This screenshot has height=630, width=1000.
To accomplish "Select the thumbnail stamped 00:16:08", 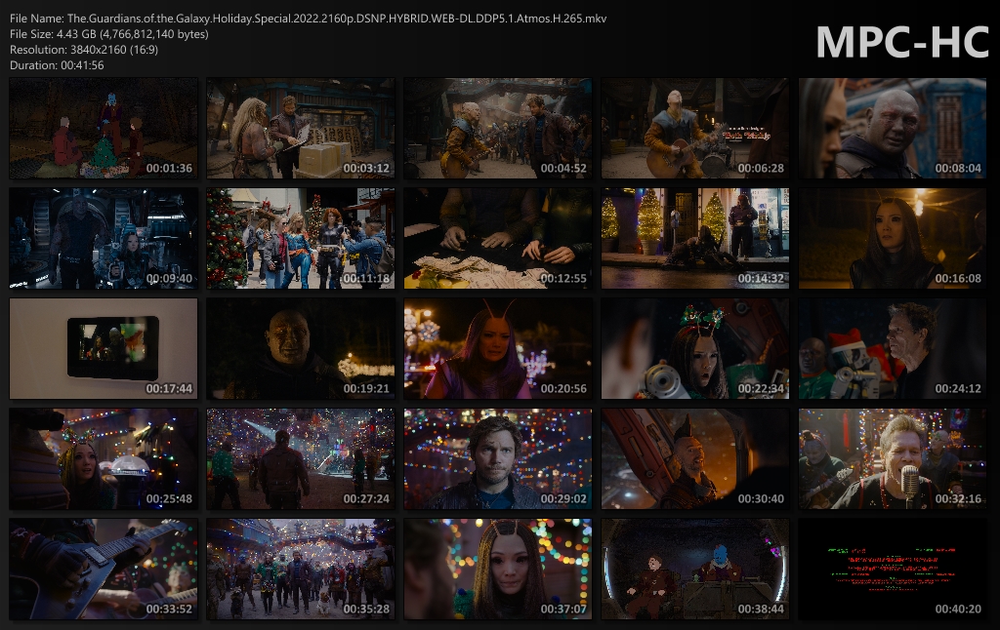I will (x=893, y=238).
